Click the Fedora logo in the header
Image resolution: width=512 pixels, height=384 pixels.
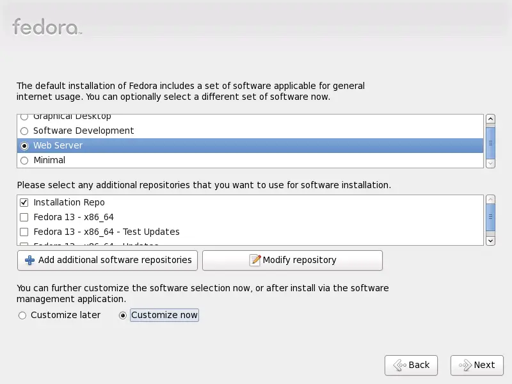coord(47,27)
